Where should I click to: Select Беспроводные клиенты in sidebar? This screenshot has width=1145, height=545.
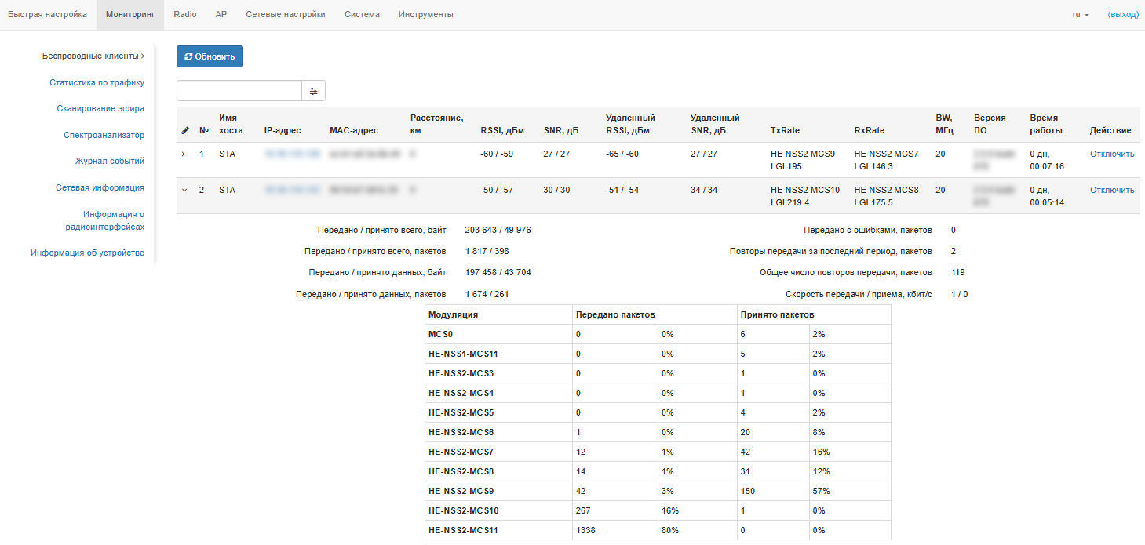click(x=93, y=56)
